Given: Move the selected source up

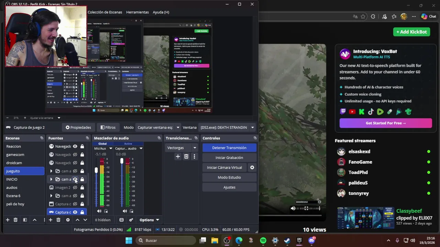Looking at the screenshot, I should click(77, 220).
